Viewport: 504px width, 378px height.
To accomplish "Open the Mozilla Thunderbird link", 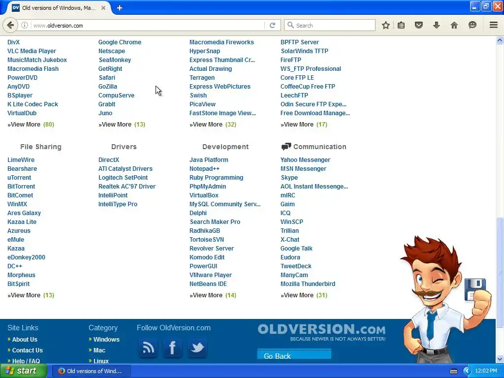I will click(308, 284).
